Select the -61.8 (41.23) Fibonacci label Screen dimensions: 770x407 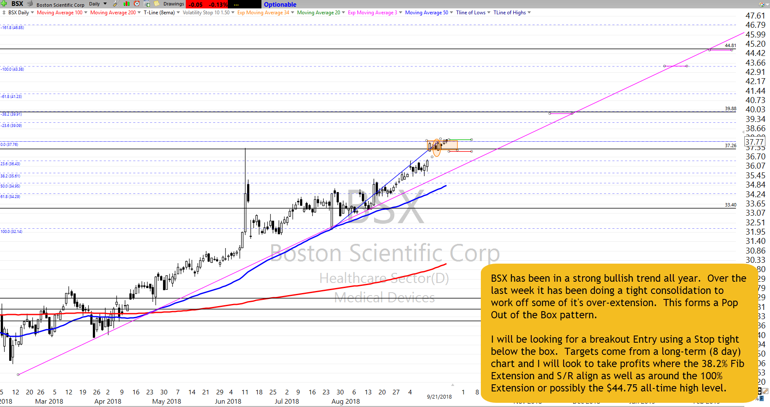pyautogui.click(x=11, y=96)
